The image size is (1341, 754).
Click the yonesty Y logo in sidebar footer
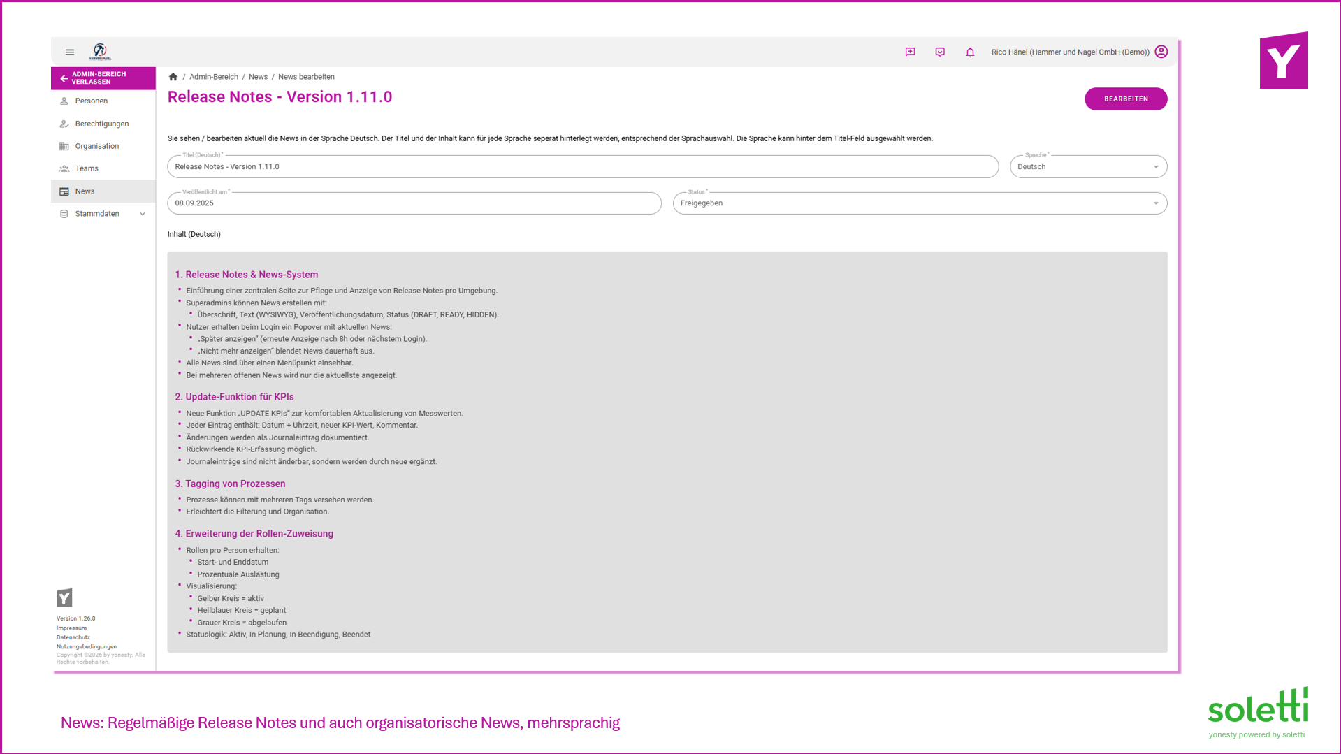(64, 597)
